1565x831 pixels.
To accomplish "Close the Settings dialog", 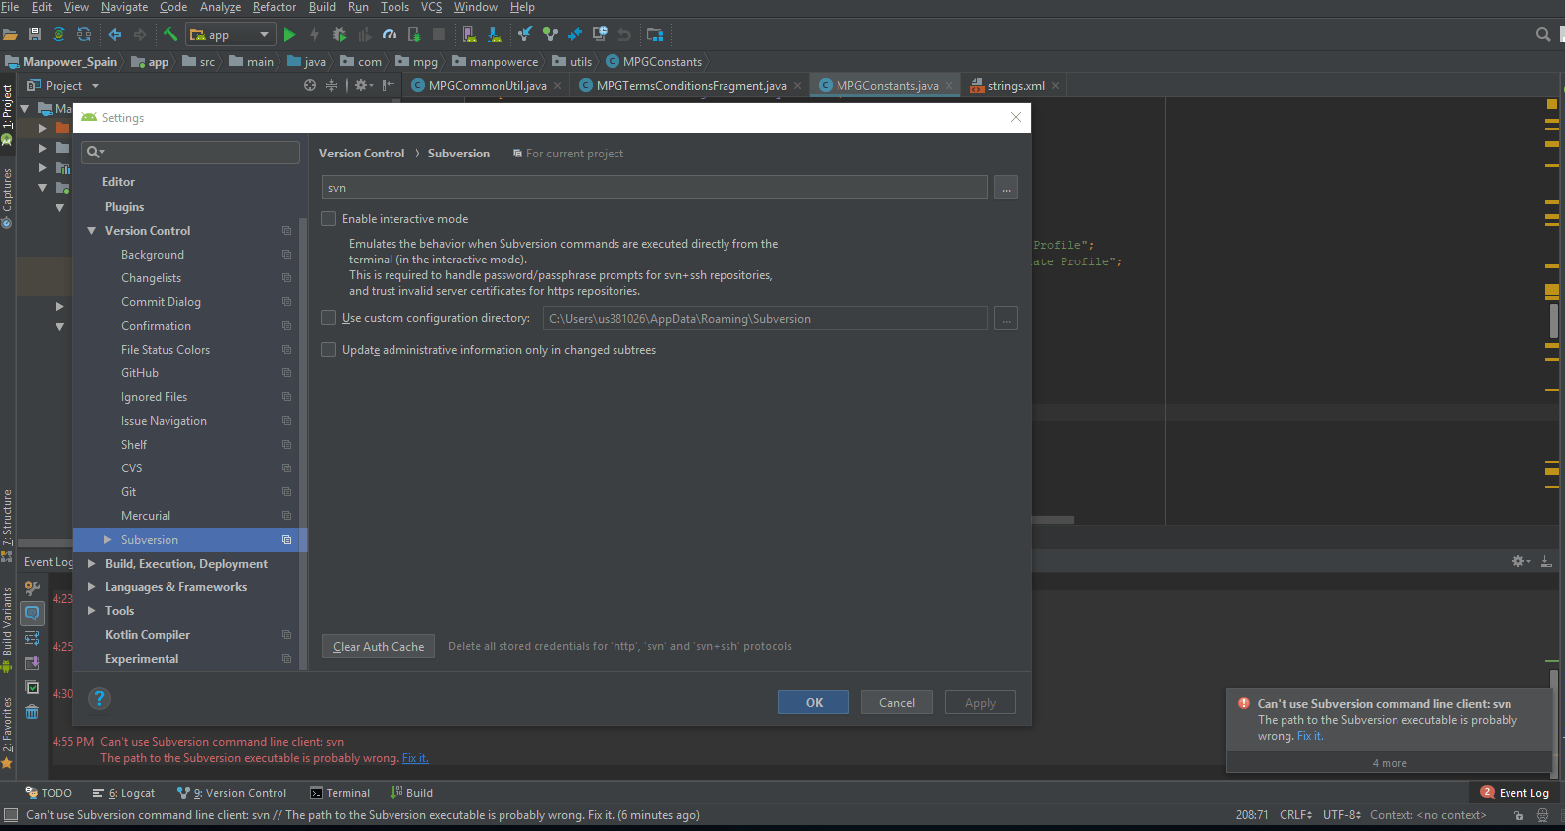I will pyautogui.click(x=1016, y=117).
